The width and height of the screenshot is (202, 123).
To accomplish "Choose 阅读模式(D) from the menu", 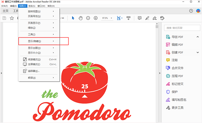I will tap(39, 59).
